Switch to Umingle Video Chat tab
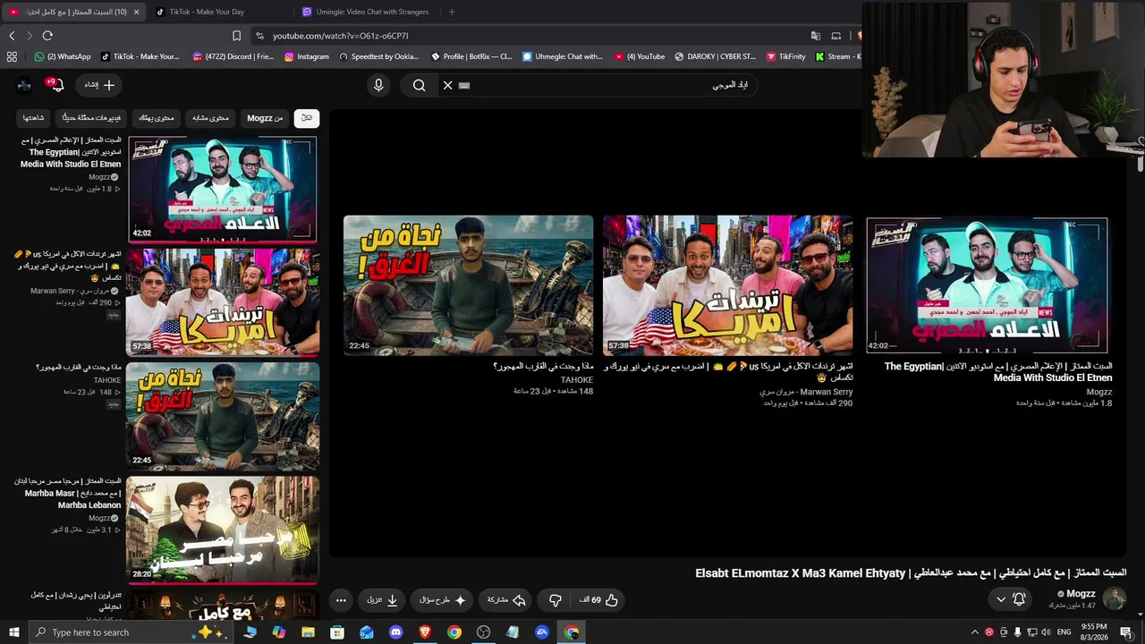This screenshot has height=644, width=1145. 365,12
